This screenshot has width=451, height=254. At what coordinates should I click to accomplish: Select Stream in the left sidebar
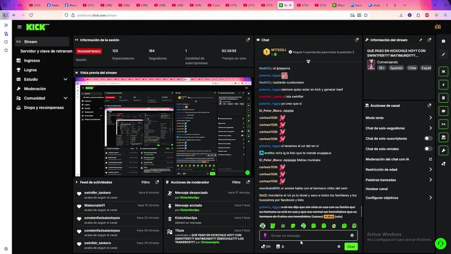[x=42, y=42]
